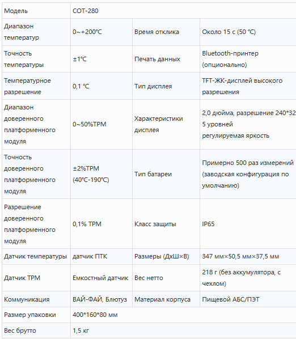Click the temperature range value 0~+200°C
The image size is (296, 339).
[x=87, y=32]
